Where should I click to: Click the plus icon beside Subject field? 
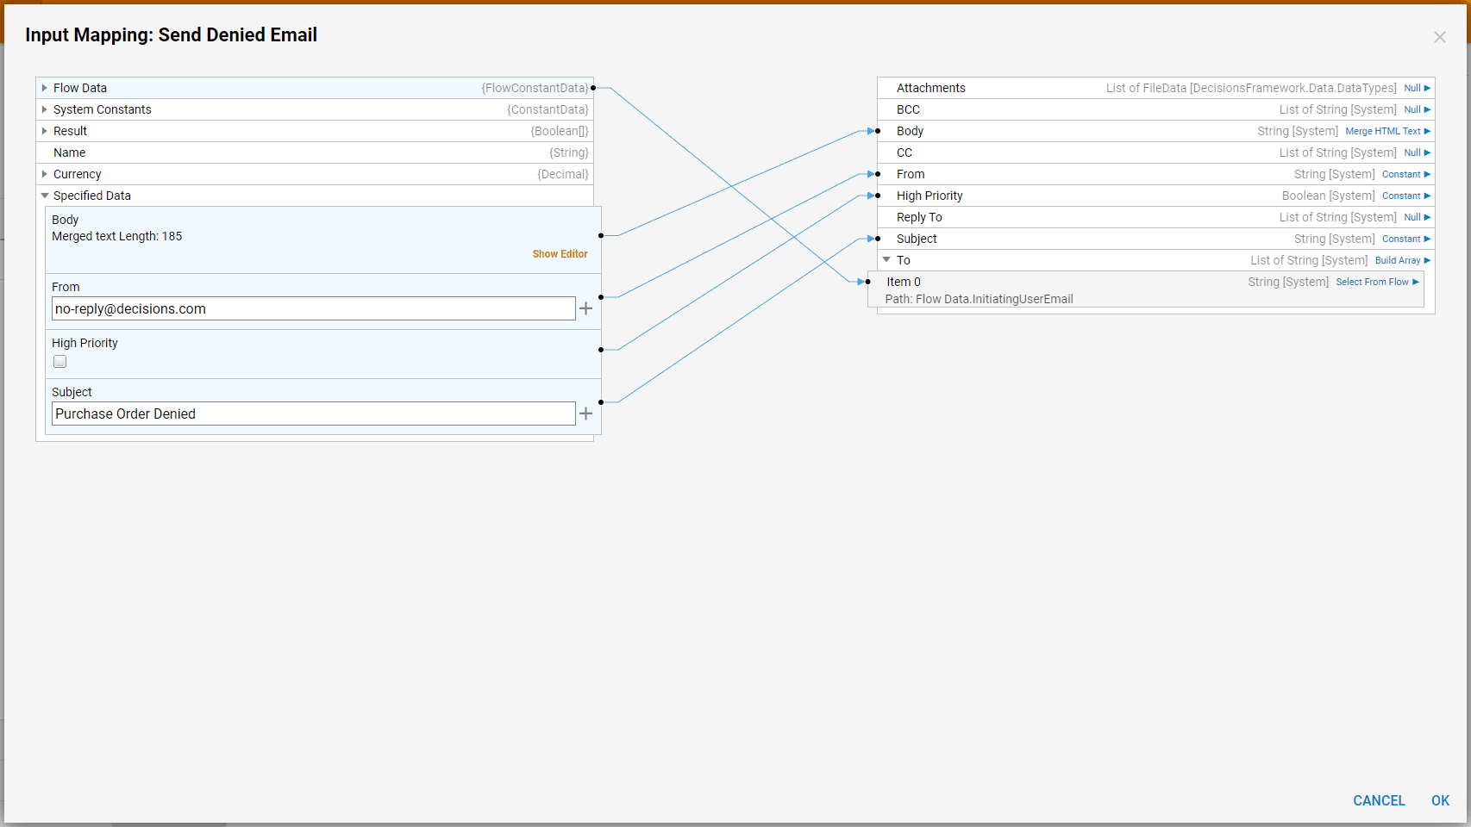click(585, 413)
